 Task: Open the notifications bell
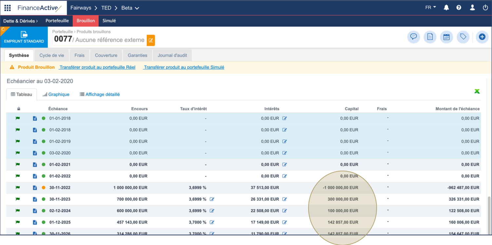pyautogui.click(x=446, y=7)
